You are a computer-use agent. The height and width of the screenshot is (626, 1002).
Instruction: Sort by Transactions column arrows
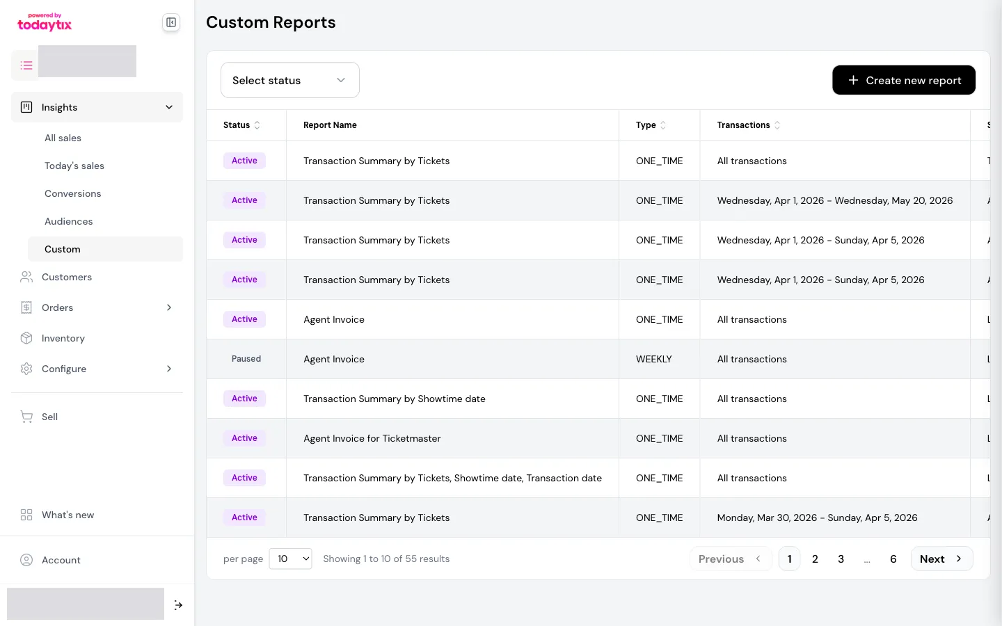pyautogui.click(x=777, y=125)
